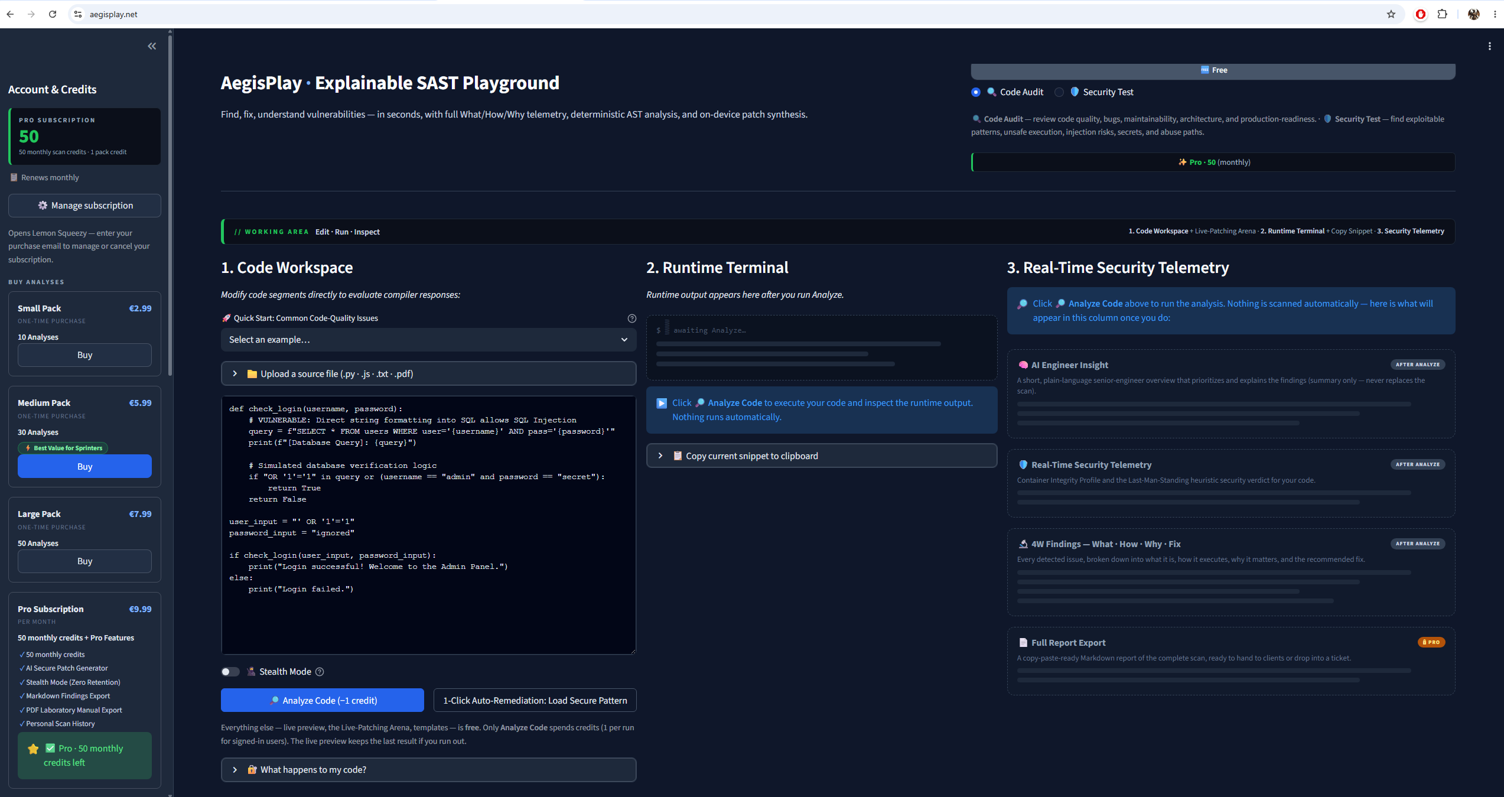Click the 'PRO' badge on Full Report Export

(1431, 643)
